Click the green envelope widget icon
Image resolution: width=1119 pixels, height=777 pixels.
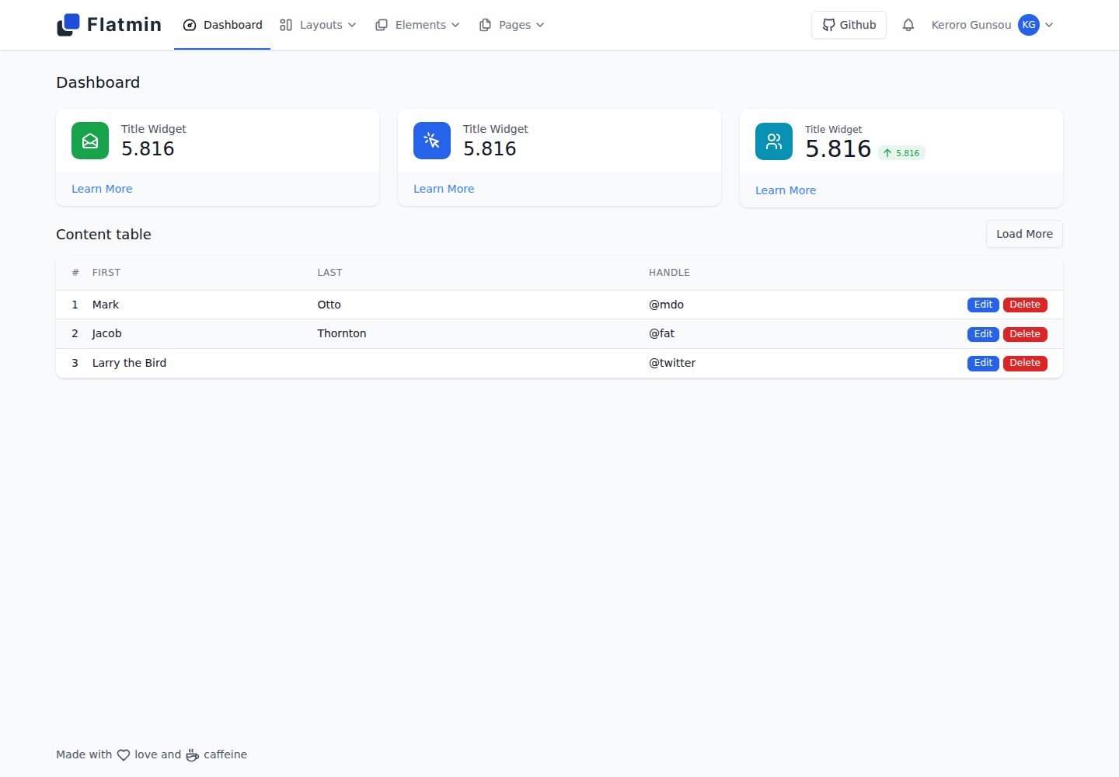click(x=90, y=141)
